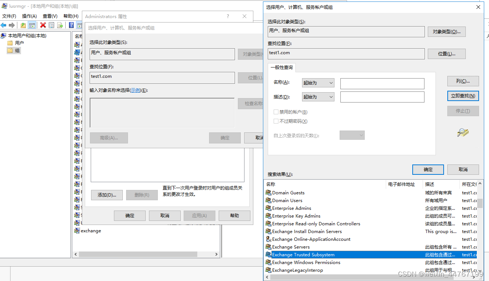
Task: Open the 操作(A) menu
Action: coord(30,16)
